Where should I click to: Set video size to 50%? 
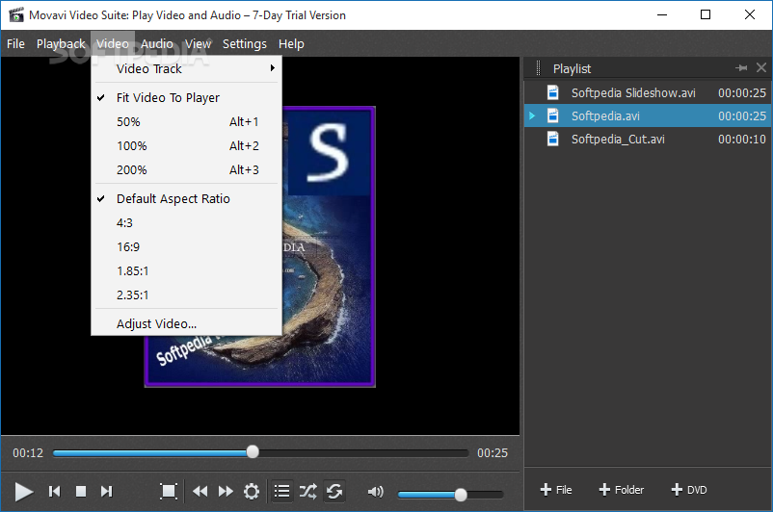point(186,121)
